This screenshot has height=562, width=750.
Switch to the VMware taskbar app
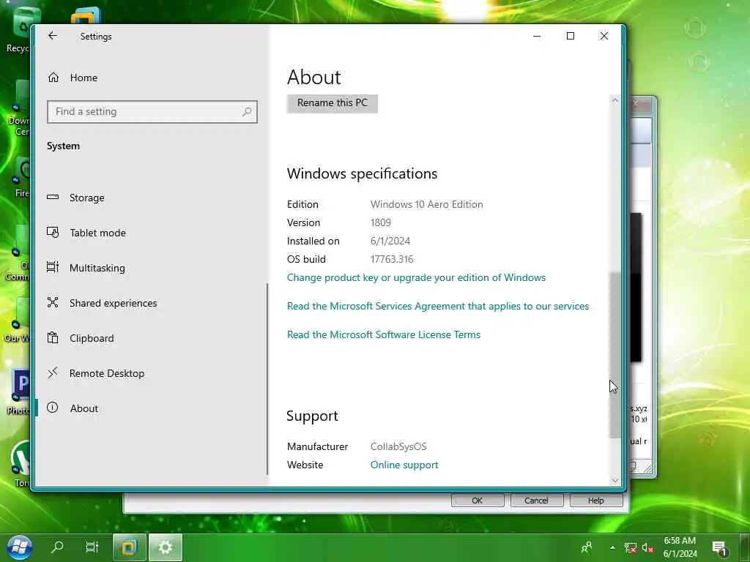pyautogui.click(x=129, y=547)
